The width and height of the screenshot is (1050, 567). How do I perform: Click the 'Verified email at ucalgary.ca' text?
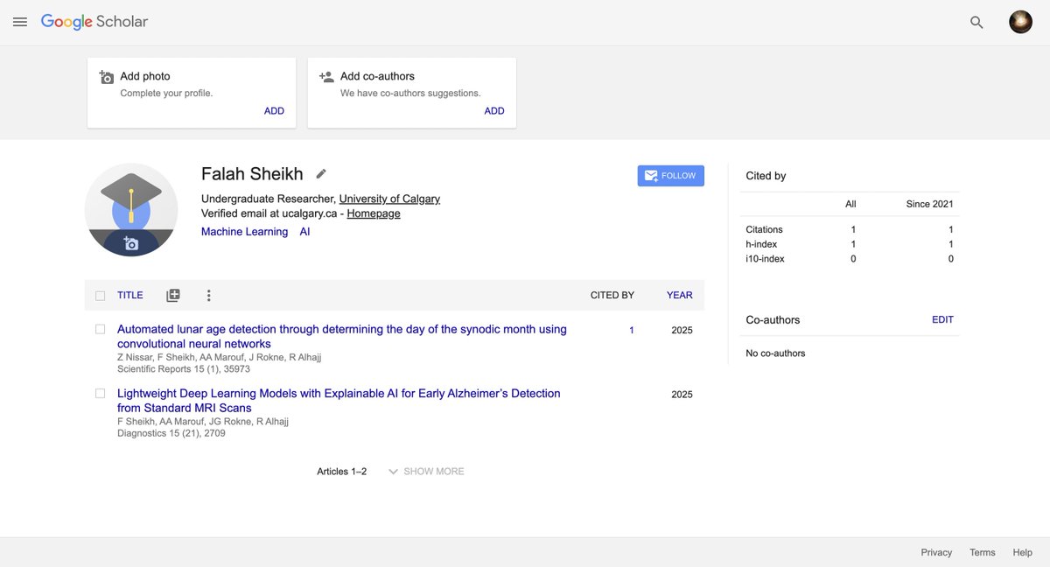(269, 213)
